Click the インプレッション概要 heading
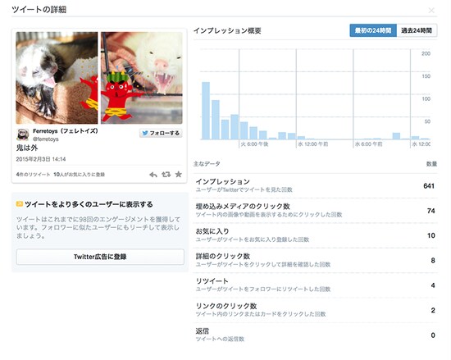 [227, 30]
